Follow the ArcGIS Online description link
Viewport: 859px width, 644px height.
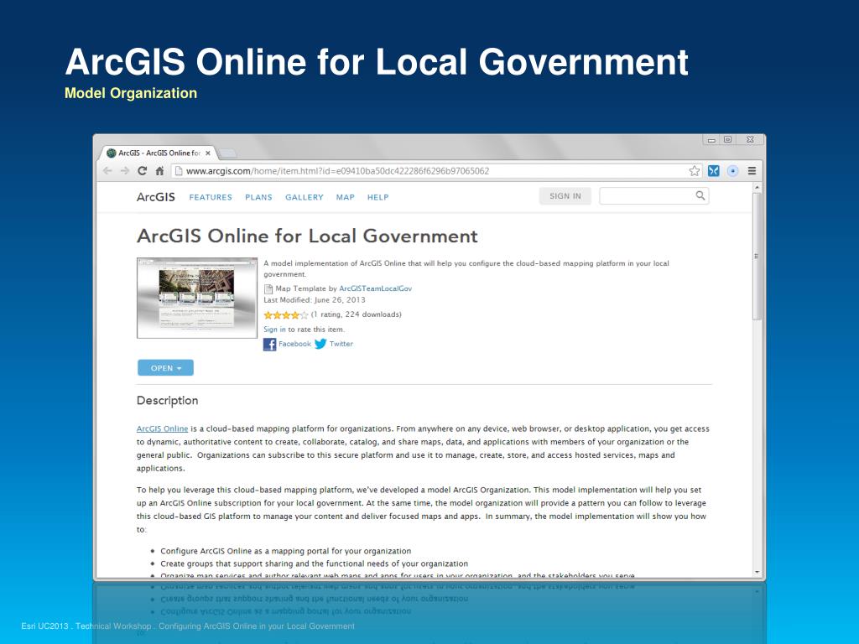(x=162, y=428)
